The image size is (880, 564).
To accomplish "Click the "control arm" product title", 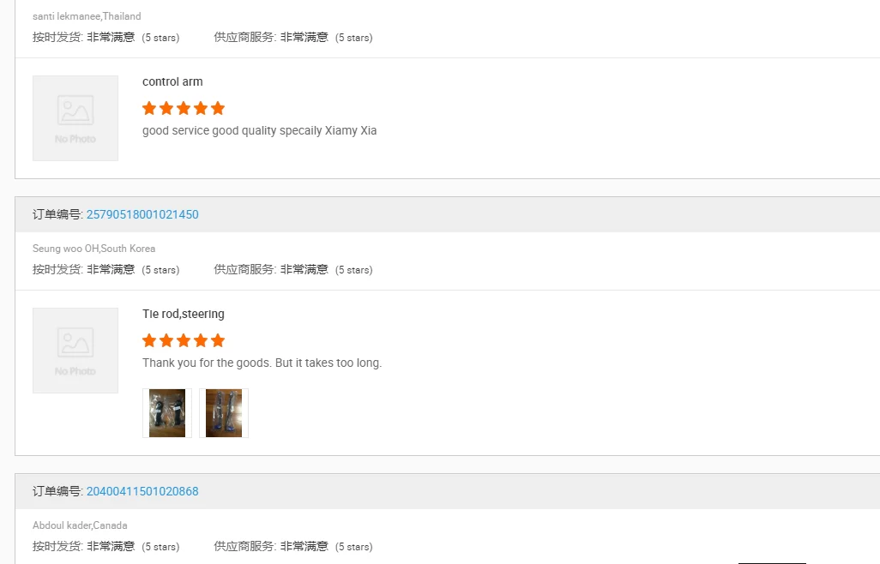I will click(x=172, y=82).
